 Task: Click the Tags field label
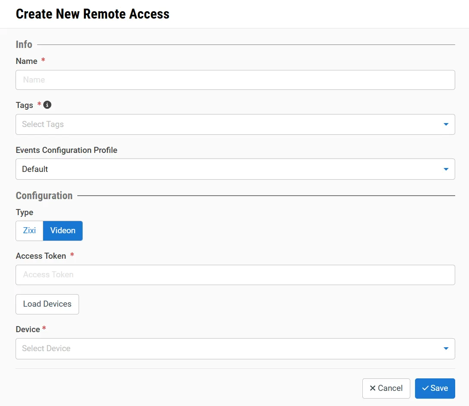tap(25, 105)
